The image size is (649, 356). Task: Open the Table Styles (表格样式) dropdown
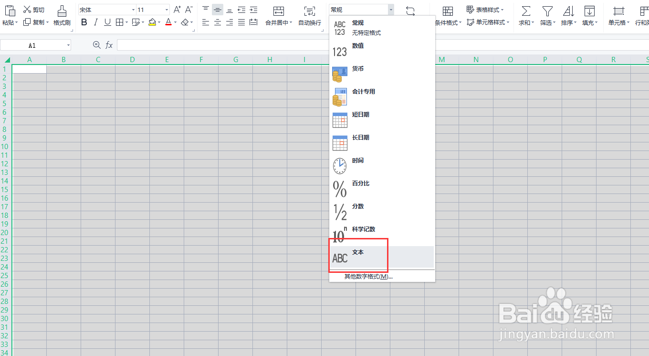485,10
